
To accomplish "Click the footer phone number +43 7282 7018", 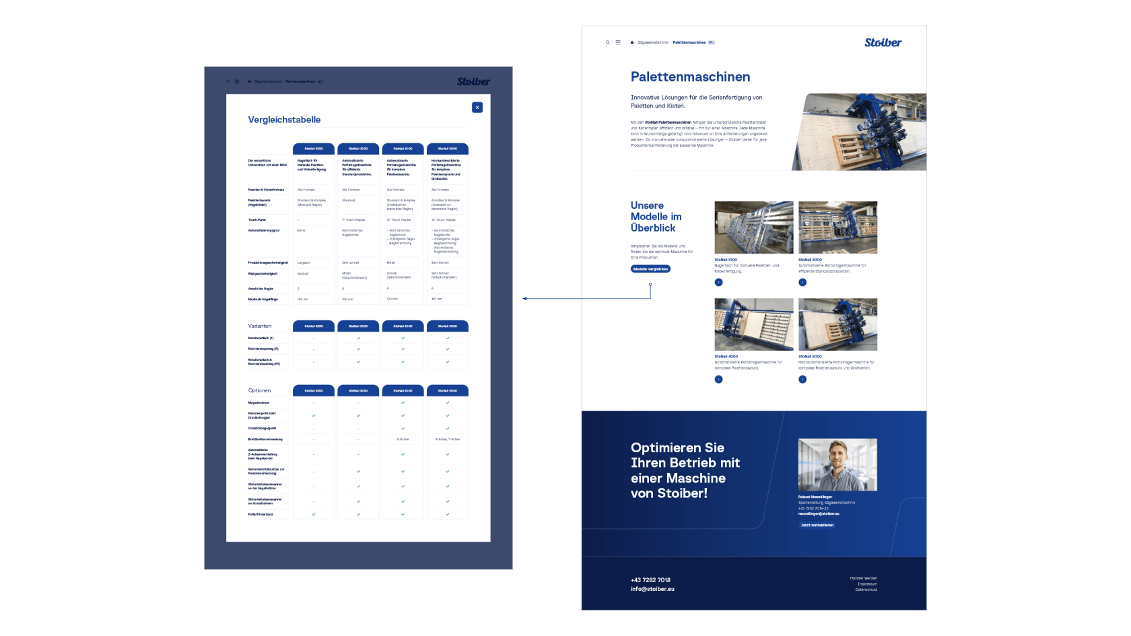I will tap(650, 579).
